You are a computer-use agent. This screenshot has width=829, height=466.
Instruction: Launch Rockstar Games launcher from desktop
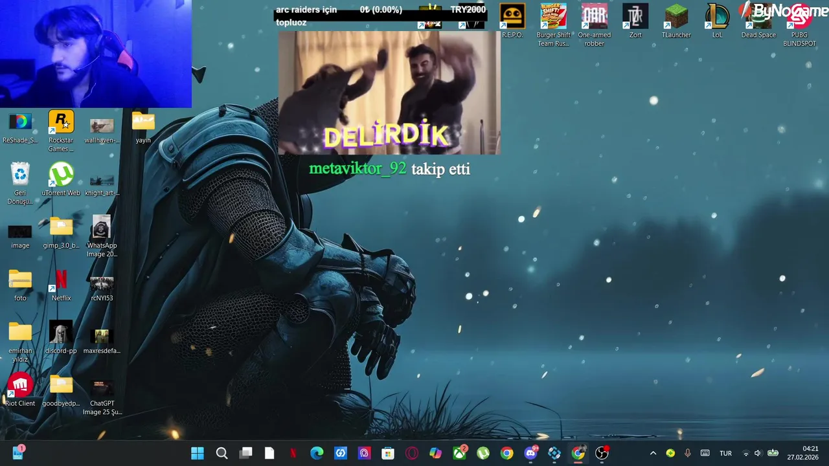click(x=61, y=131)
